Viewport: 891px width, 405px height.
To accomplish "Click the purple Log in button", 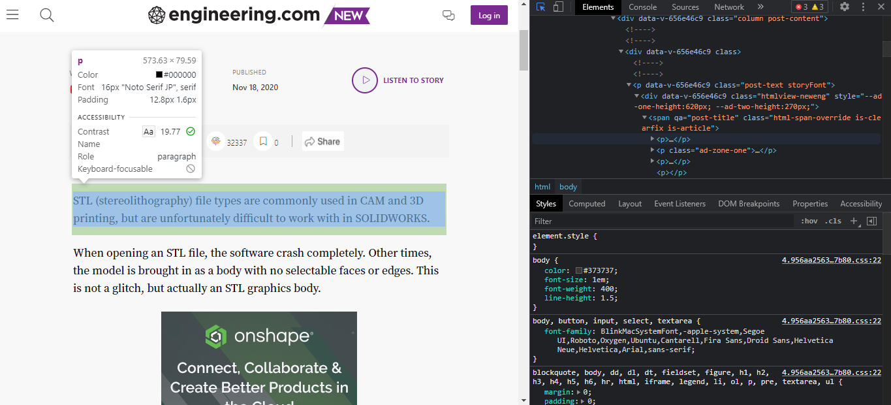I will [489, 15].
